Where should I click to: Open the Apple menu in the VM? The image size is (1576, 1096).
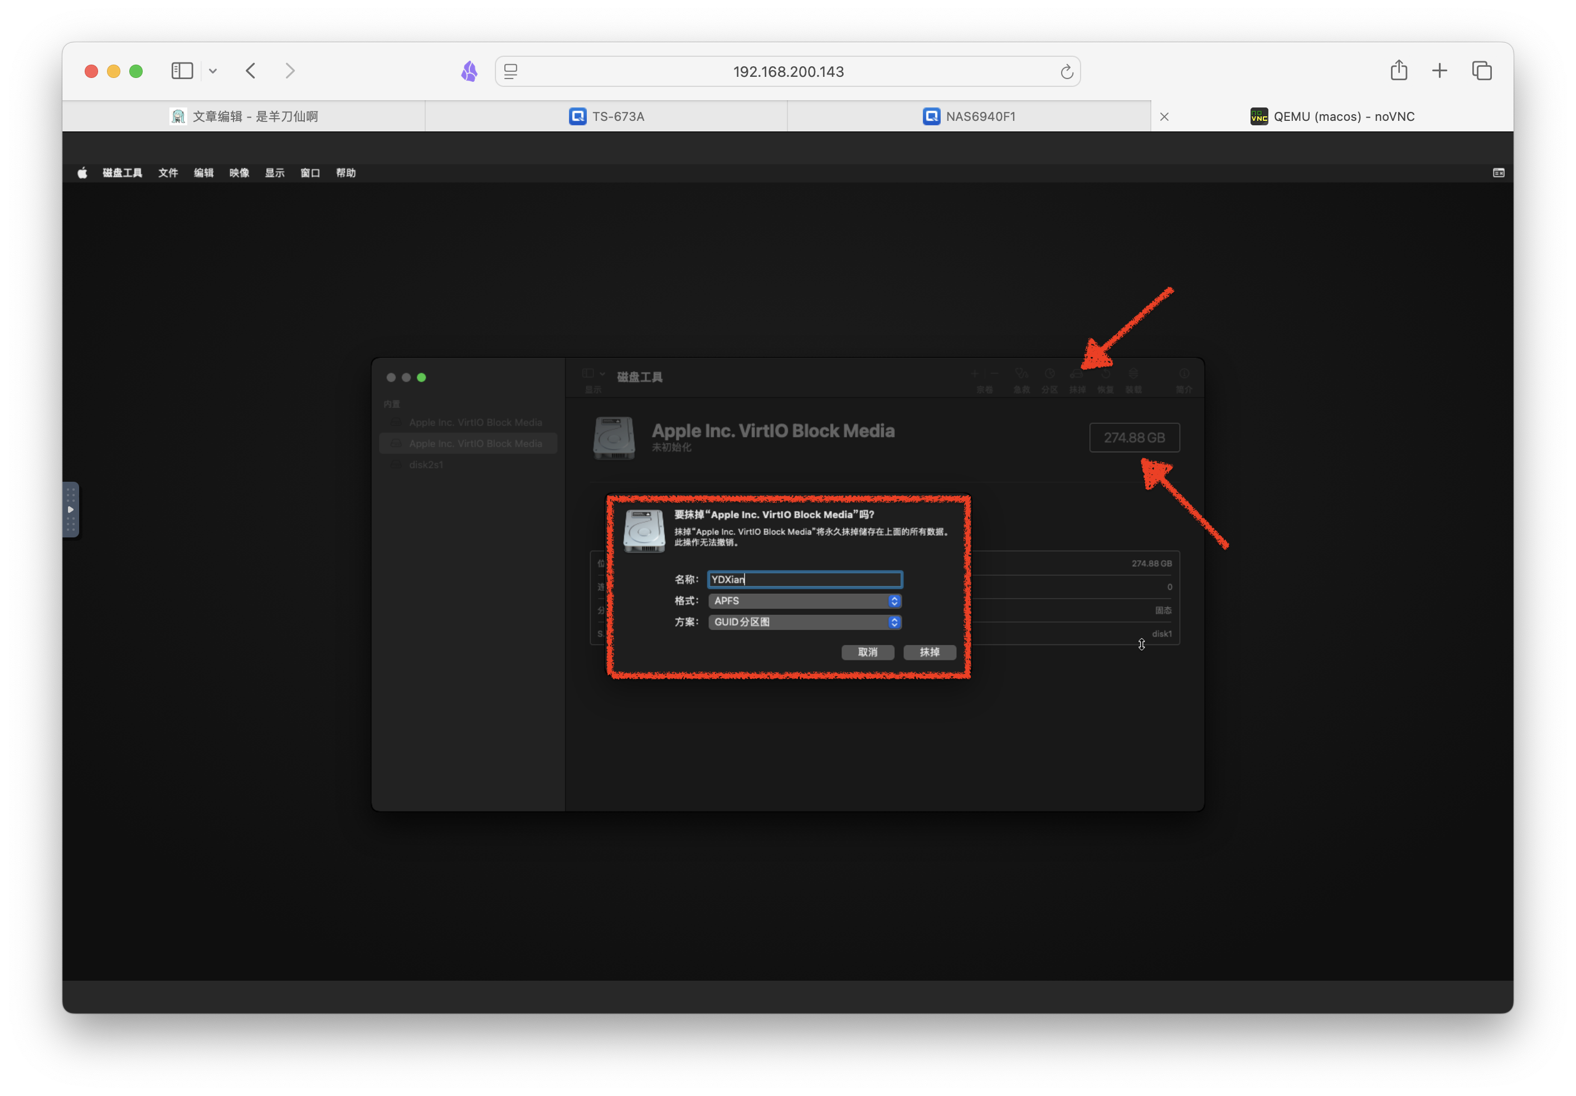click(x=82, y=173)
